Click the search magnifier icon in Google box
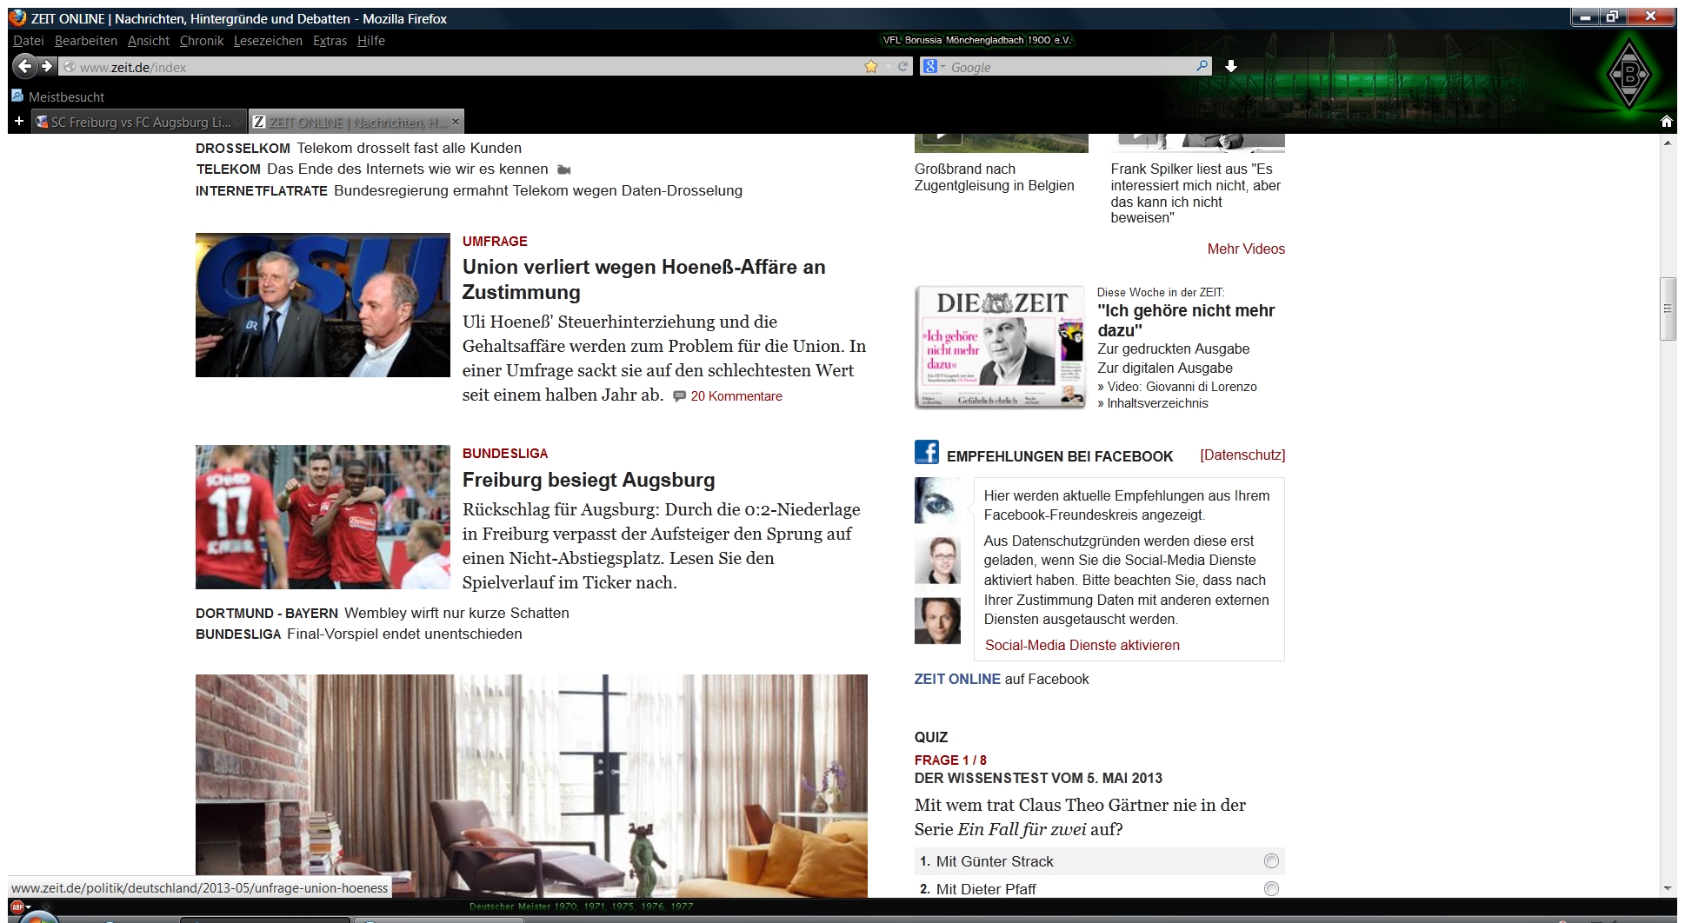The image size is (1685, 923). [x=1202, y=66]
